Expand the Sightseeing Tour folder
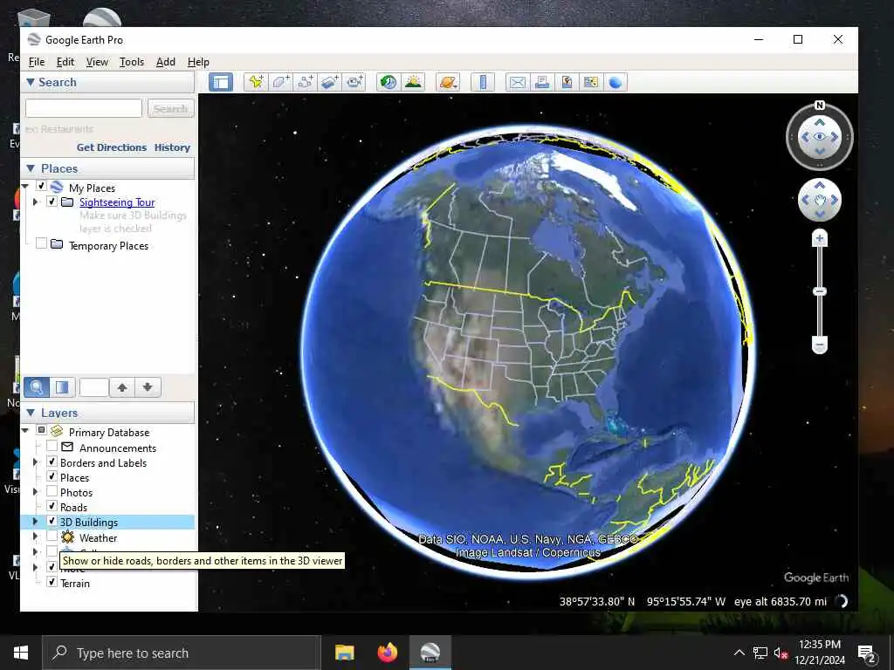This screenshot has height=670, width=894. tap(35, 202)
